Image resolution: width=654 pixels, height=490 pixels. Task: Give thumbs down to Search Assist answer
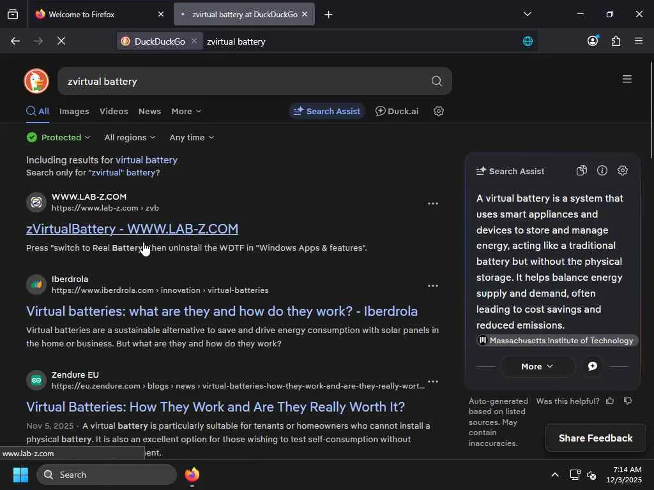[628, 401]
